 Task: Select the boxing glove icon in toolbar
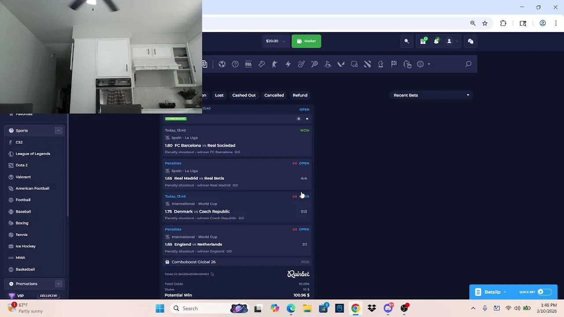pyautogui.click(x=262, y=64)
